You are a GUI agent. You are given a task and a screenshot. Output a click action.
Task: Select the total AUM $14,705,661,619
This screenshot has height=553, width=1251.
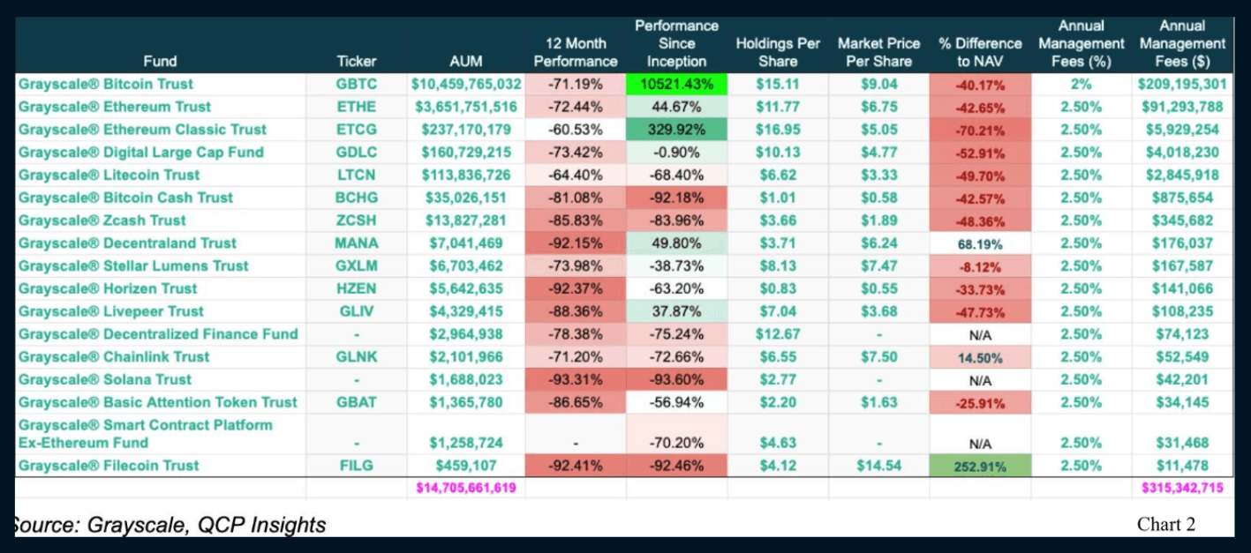pyautogui.click(x=466, y=488)
